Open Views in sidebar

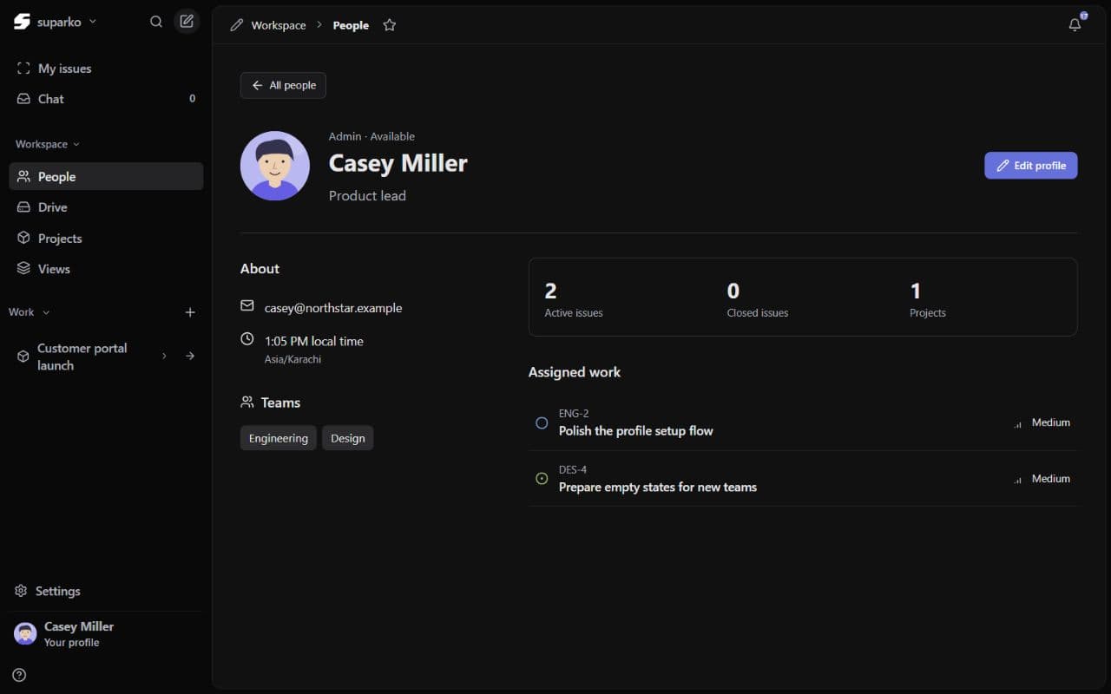click(106, 269)
